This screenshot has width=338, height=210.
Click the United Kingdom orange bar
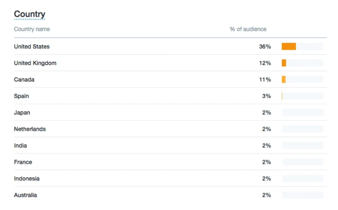(284, 63)
